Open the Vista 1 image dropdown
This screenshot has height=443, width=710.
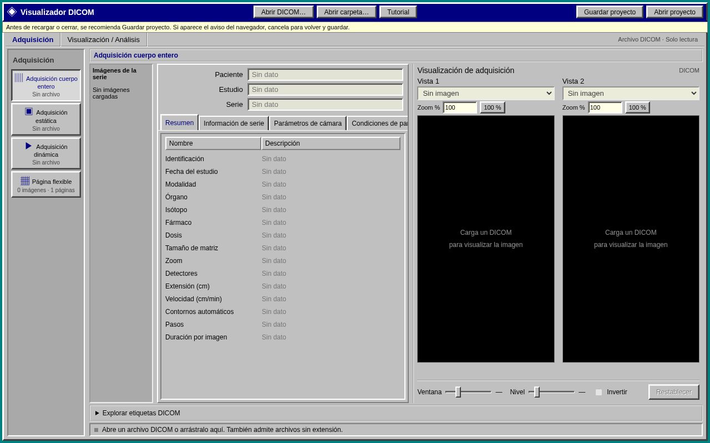tap(486, 94)
